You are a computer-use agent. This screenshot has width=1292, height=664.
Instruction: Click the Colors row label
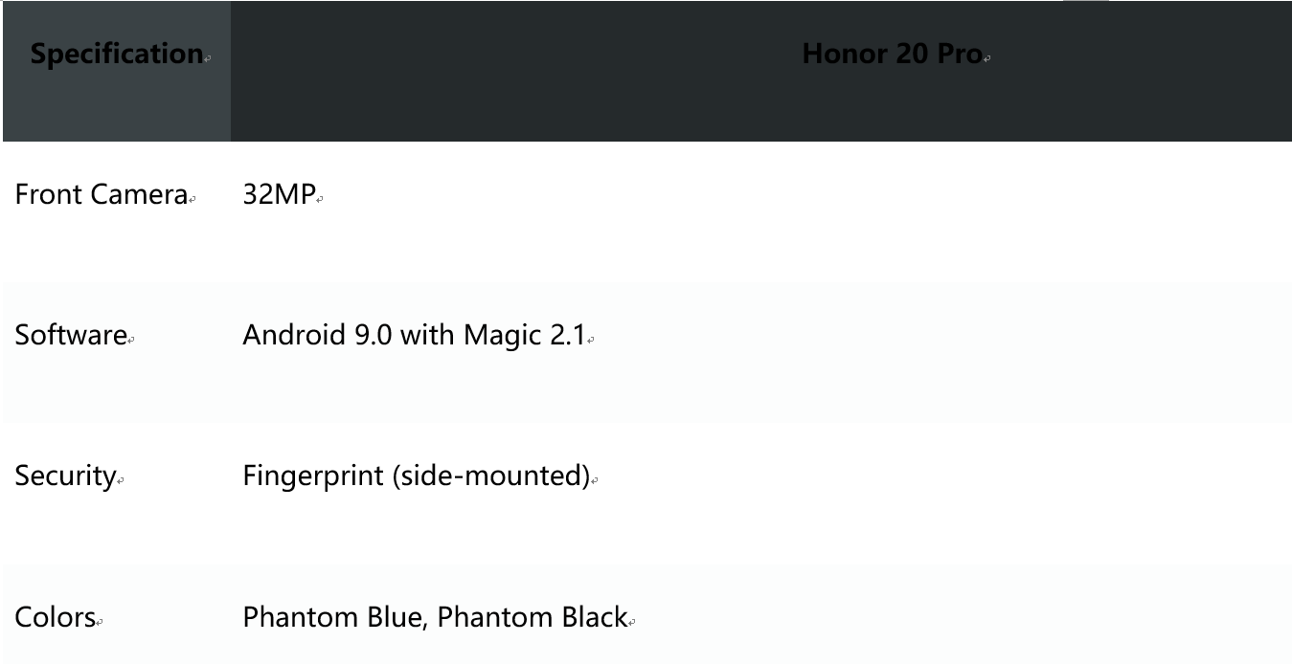pyautogui.click(x=55, y=617)
